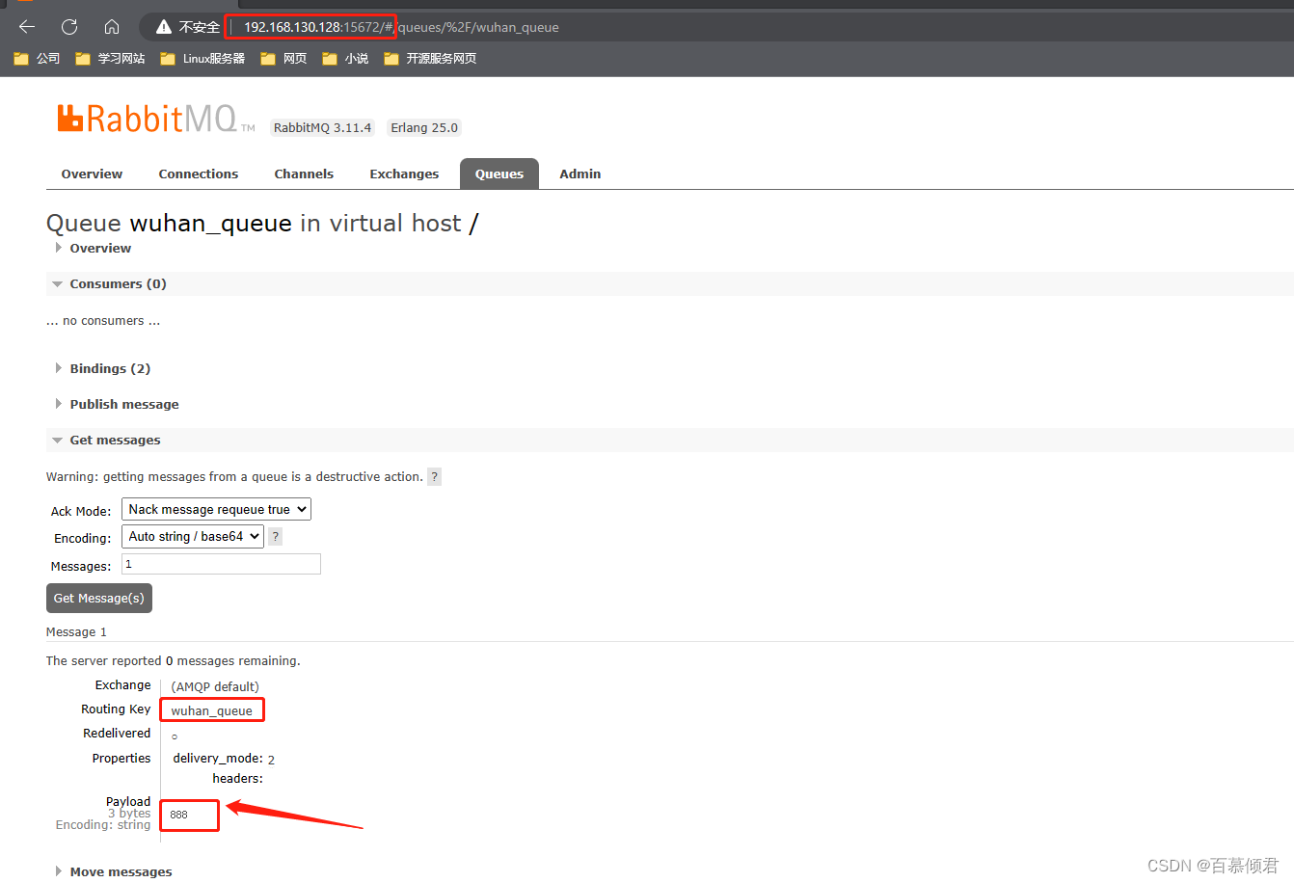
Task: Click the 0 messages remaining report text
Action: pos(174,661)
